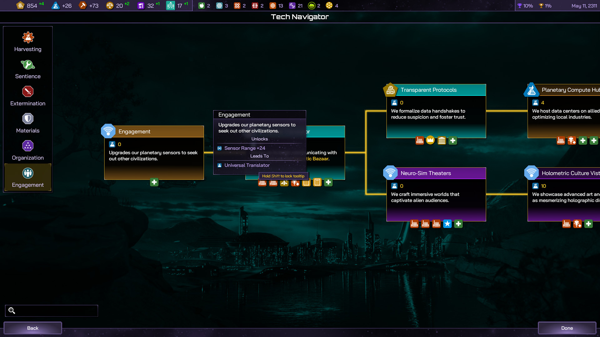Click the green plus under Engagement card
This screenshot has height=337, width=600.
(x=154, y=182)
